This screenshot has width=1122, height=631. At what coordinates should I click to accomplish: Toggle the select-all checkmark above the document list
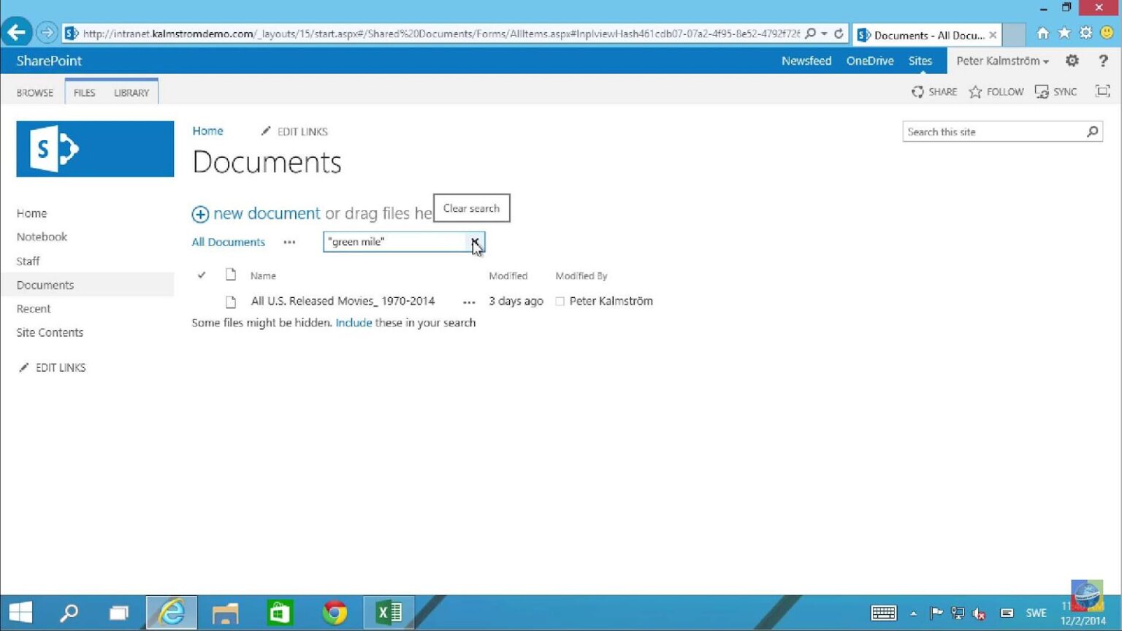[x=202, y=275]
